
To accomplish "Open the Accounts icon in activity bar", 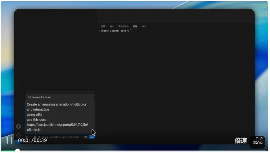I will point(19,126).
